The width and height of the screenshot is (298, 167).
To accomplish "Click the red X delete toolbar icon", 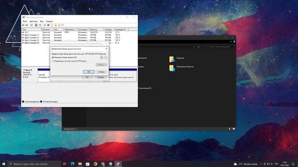I will (48, 25).
